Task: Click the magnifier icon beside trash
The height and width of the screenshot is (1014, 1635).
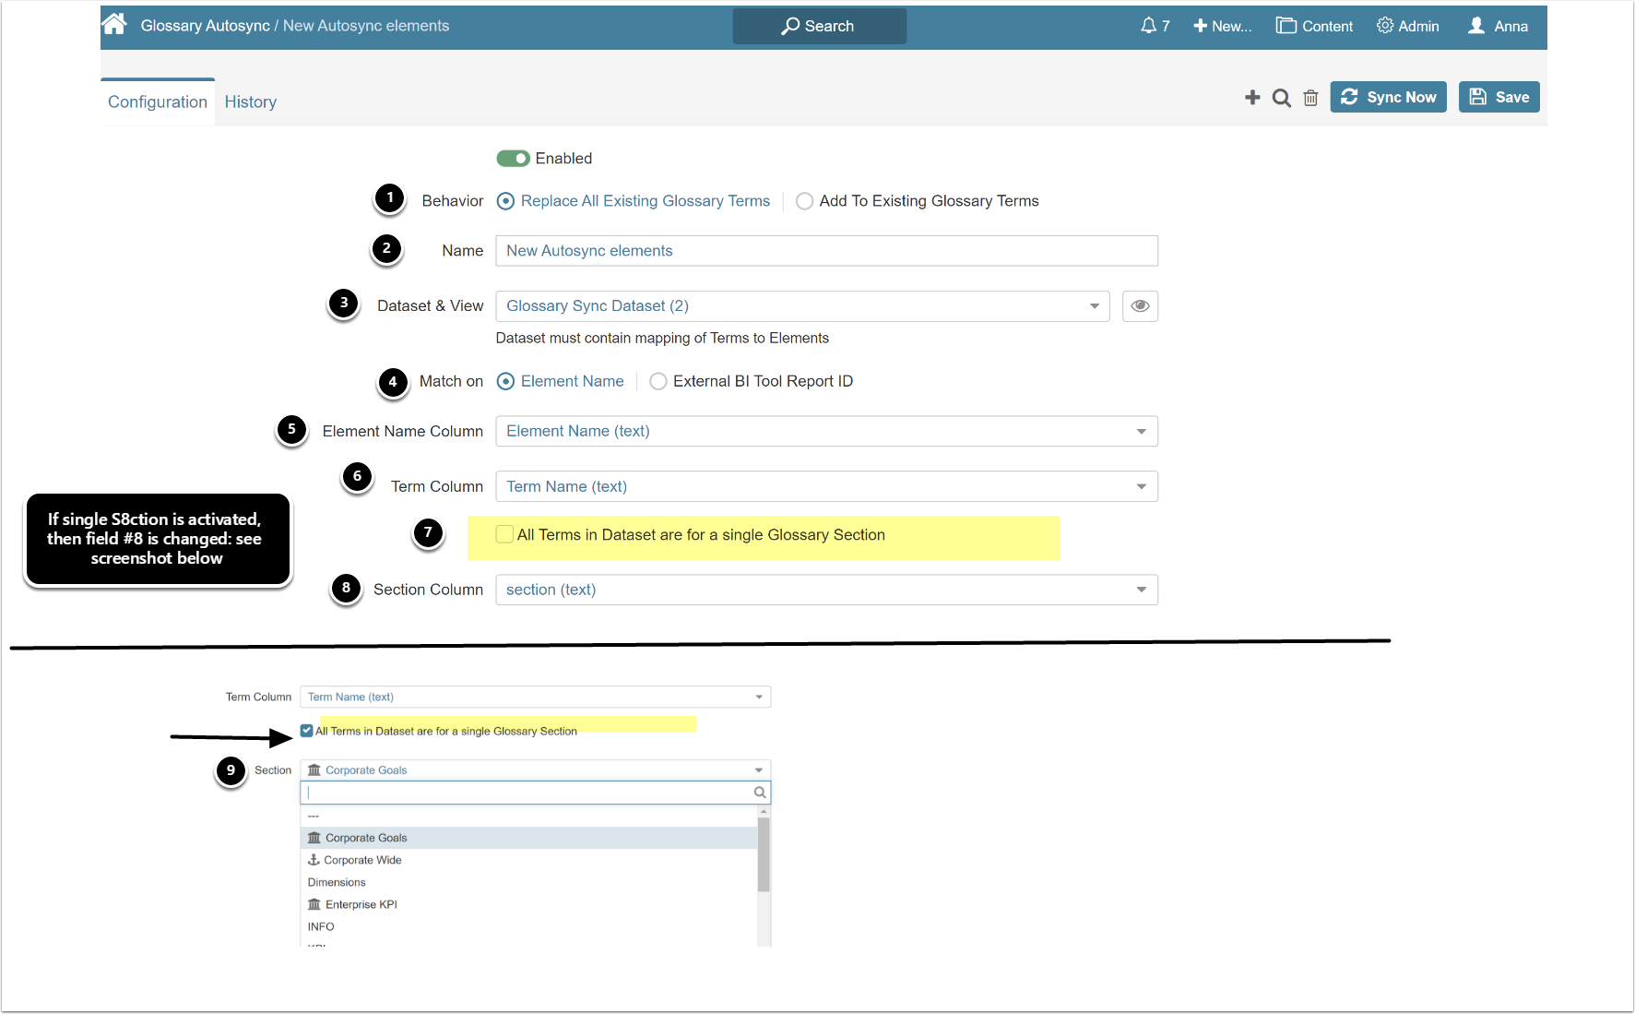Action: pyautogui.click(x=1281, y=98)
